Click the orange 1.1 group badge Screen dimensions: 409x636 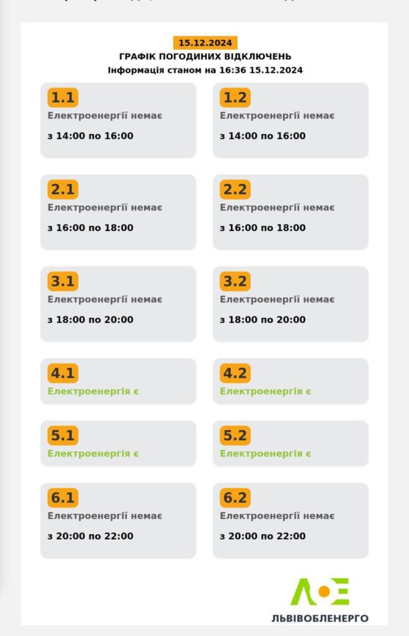pyautogui.click(x=63, y=98)
